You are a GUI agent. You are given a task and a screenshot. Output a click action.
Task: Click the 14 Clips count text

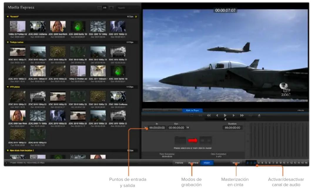(130, 87)
